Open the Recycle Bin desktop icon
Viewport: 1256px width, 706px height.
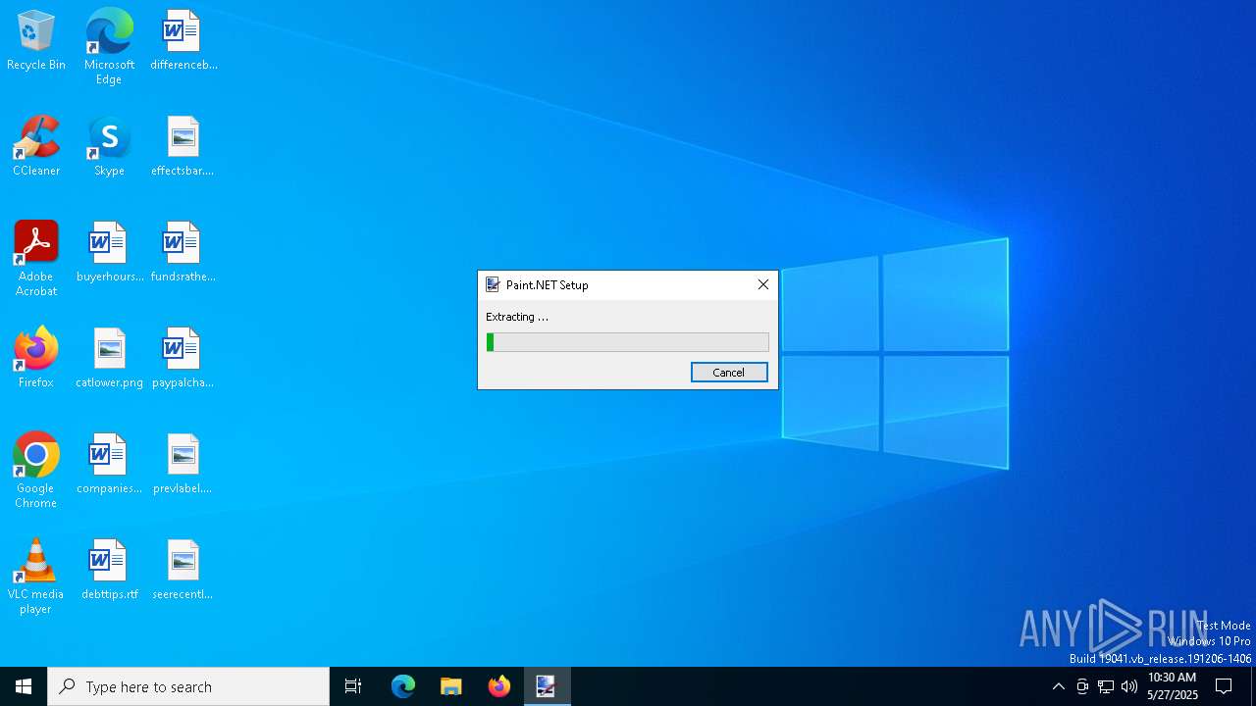click(x=36, y=41)
